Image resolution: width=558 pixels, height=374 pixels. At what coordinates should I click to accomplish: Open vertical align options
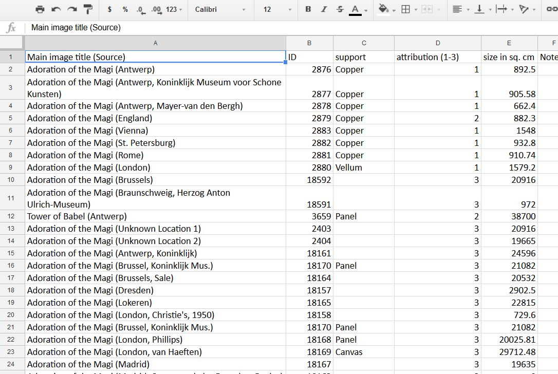coord(479,9)
